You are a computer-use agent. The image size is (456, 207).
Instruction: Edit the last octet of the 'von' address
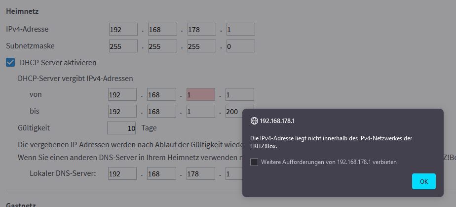[x=240, y=94]
